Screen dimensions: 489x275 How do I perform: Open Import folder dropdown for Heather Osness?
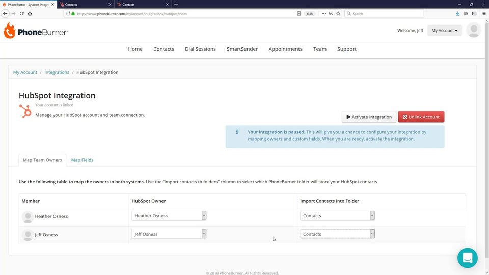coord(337,215)
